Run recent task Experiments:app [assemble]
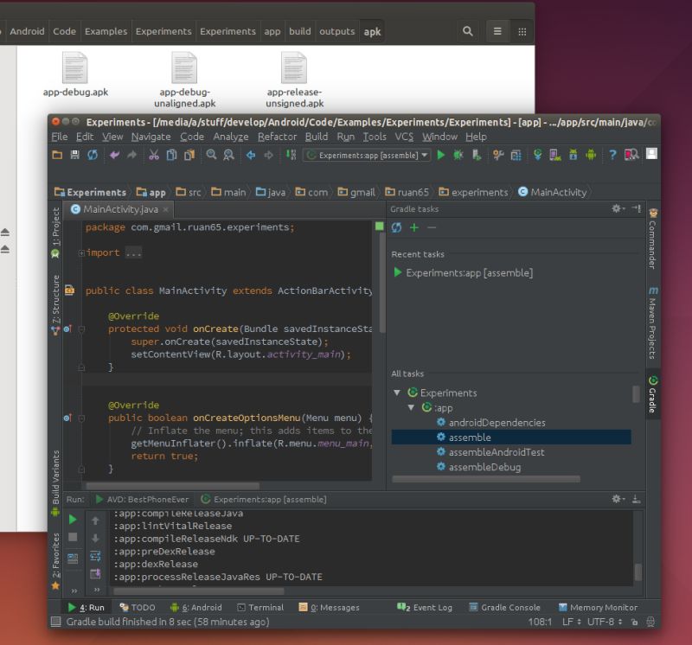 (463, 272)
